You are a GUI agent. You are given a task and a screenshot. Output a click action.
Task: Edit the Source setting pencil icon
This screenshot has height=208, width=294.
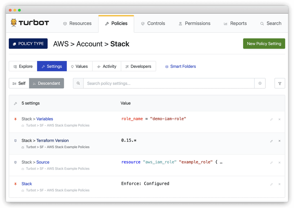click(271, 163)
